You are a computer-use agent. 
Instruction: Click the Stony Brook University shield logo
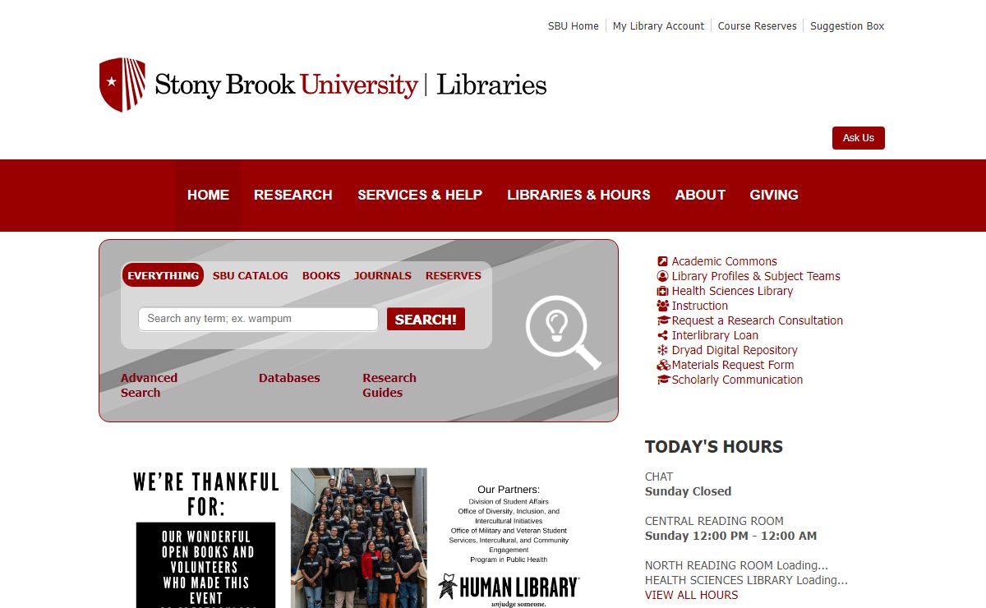[x=122, y=85]
